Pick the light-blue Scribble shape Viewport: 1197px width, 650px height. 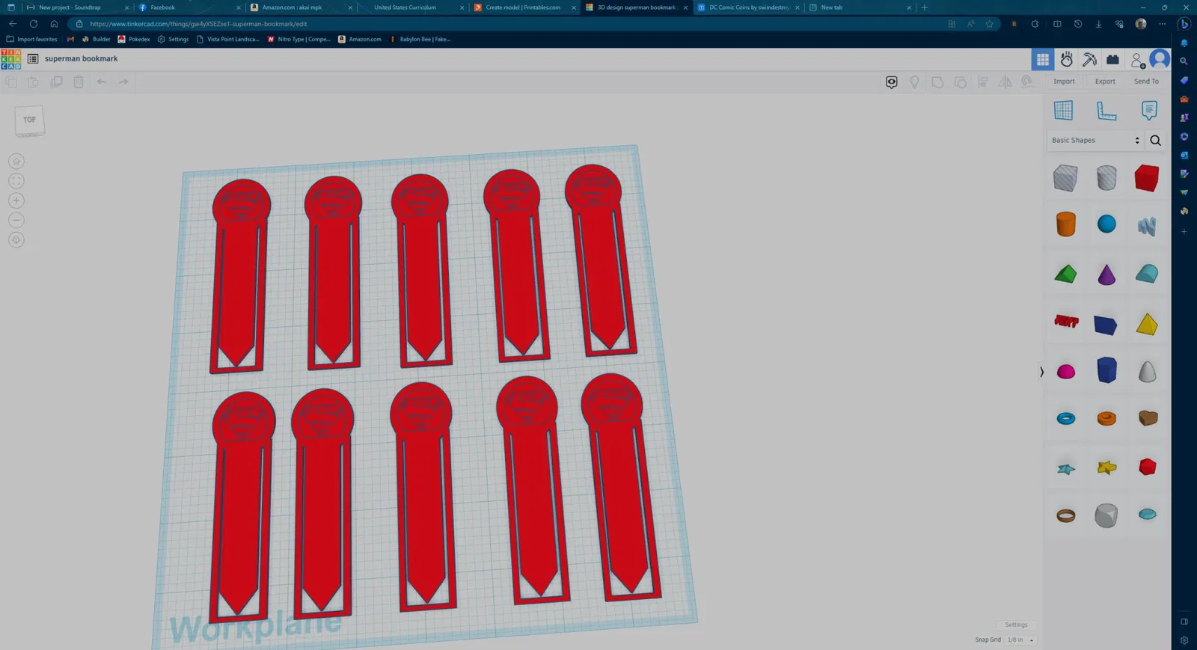click(x=1147, y=225)
